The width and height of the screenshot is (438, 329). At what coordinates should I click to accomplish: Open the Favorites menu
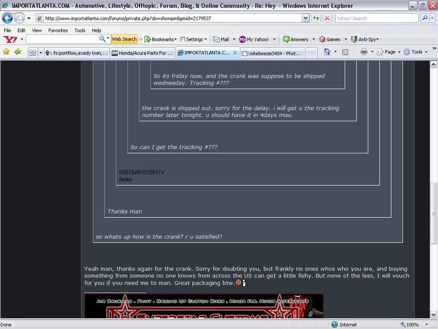[57, 30]
